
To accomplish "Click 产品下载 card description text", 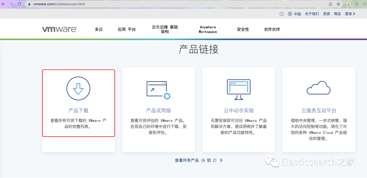I will click(78, 124).
